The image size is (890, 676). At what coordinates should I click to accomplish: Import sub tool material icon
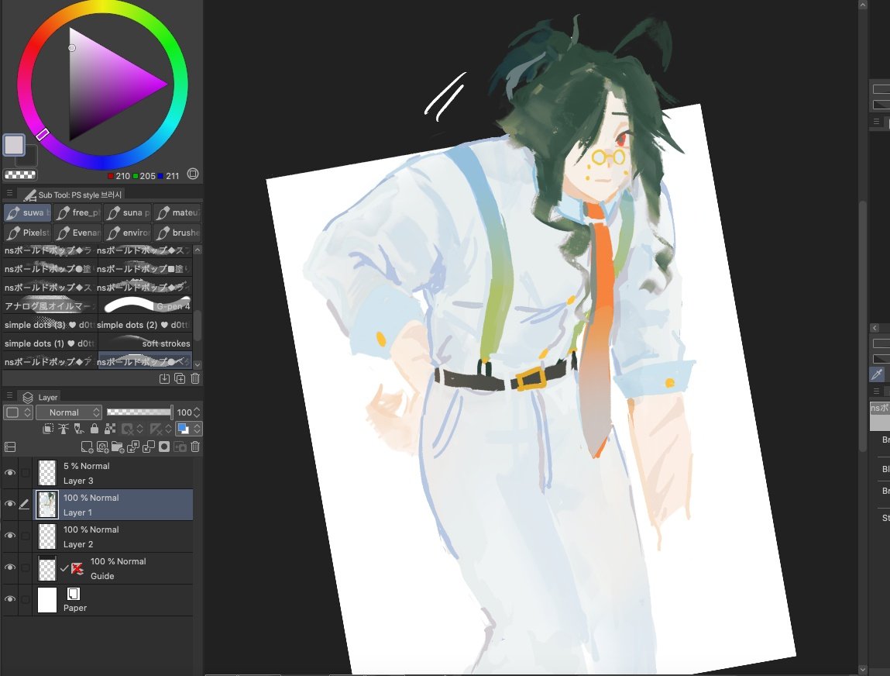click(x=164, y=378)
